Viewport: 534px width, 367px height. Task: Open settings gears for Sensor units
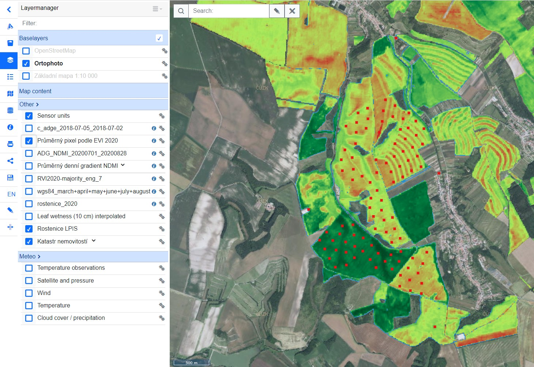pos(162,116)
